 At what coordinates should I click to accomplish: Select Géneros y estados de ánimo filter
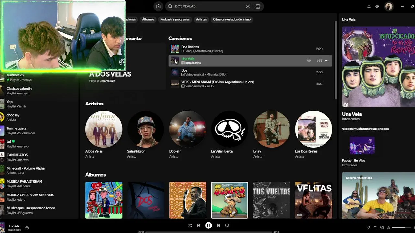[x=232, y=19]
